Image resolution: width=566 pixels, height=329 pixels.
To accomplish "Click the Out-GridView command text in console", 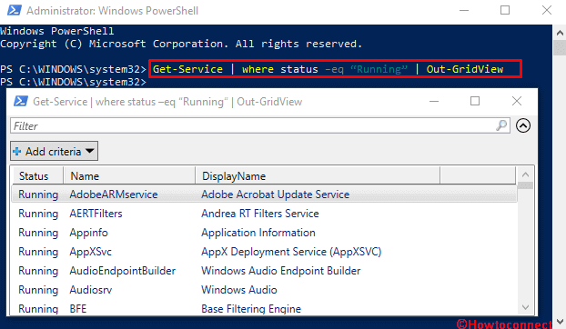I will 465,69.
